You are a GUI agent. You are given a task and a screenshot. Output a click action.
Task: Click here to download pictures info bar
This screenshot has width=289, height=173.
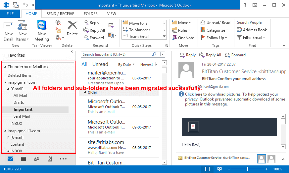pyautogui.click(x=232, y=99)
